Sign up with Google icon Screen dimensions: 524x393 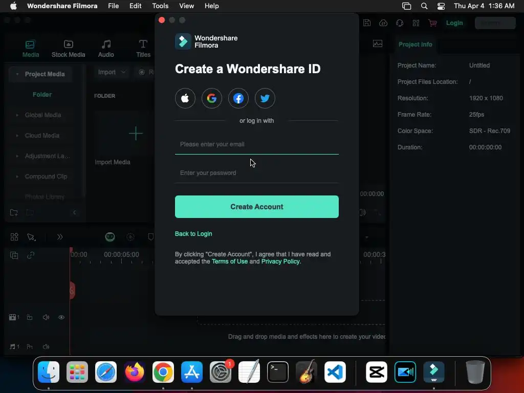(211, 98)
